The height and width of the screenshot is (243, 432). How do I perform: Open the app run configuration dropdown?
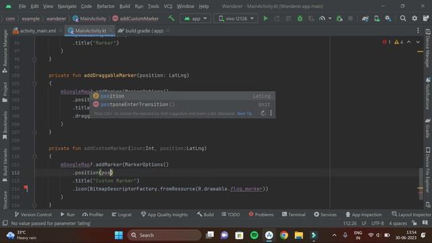tap(195, 18)
